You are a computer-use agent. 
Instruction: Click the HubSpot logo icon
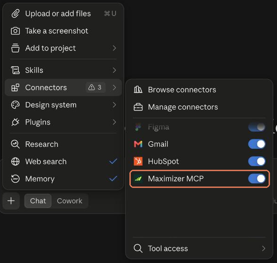tap(138, 161)
